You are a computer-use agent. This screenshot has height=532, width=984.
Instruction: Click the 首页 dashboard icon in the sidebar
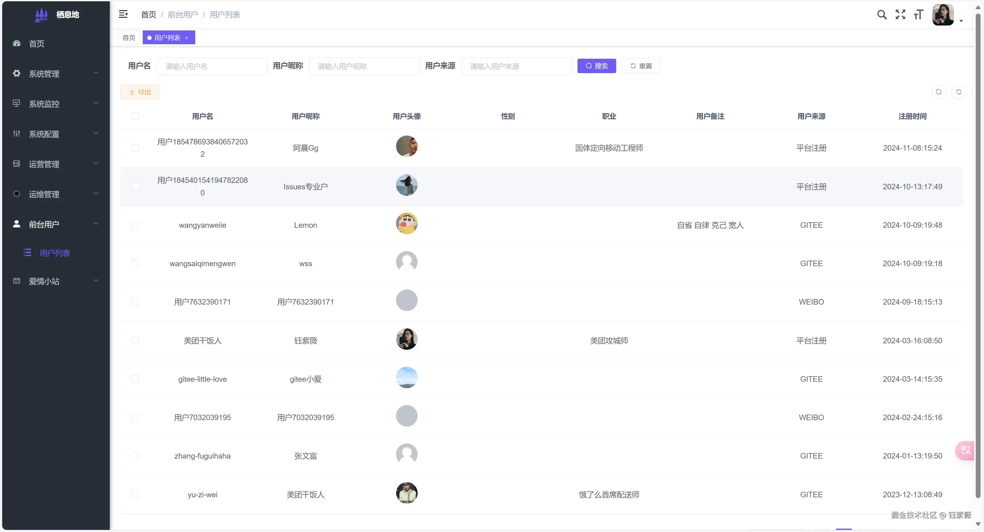[x=16, y=44]
